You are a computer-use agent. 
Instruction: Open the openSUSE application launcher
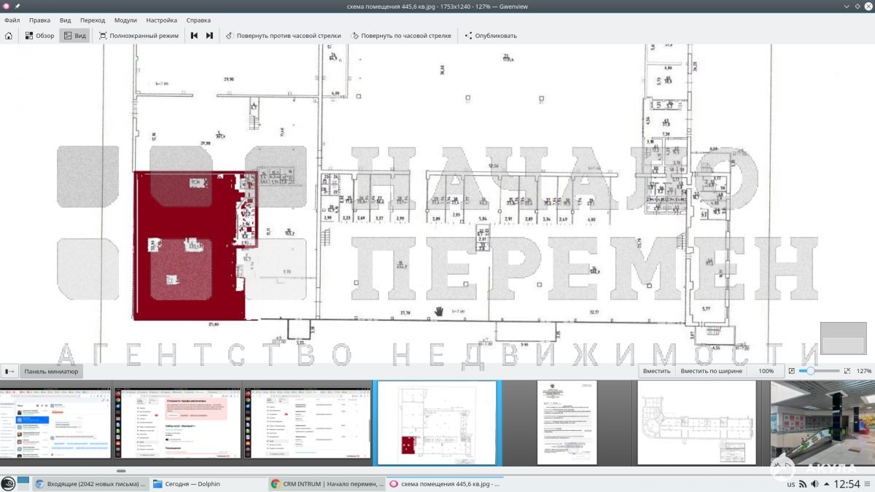click(8, 483)
